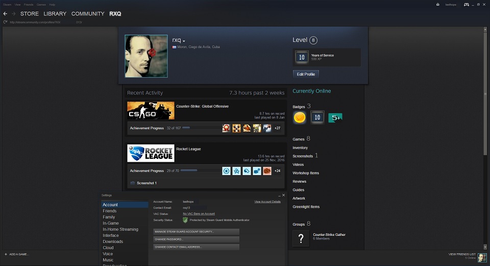Open the lasthope account dropdown
This screenshot has width=490, height=266.
point(451,5)
